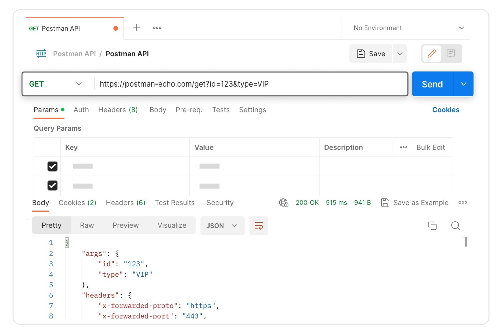Viewport: 502px width, 334px height.
Task: Copy the response body to clipboard
Action: 432,226
